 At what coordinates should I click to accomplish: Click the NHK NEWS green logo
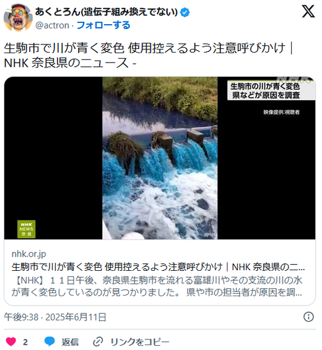pyautogui.click(x=27, y=229)
